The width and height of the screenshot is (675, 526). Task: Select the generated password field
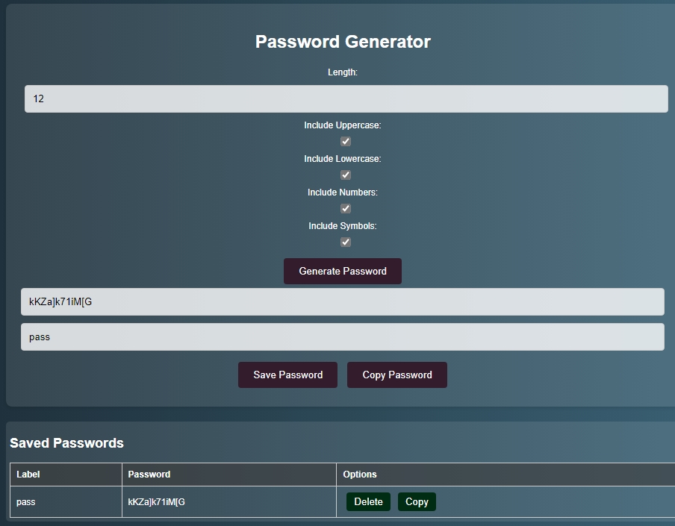tap(343, 302)
